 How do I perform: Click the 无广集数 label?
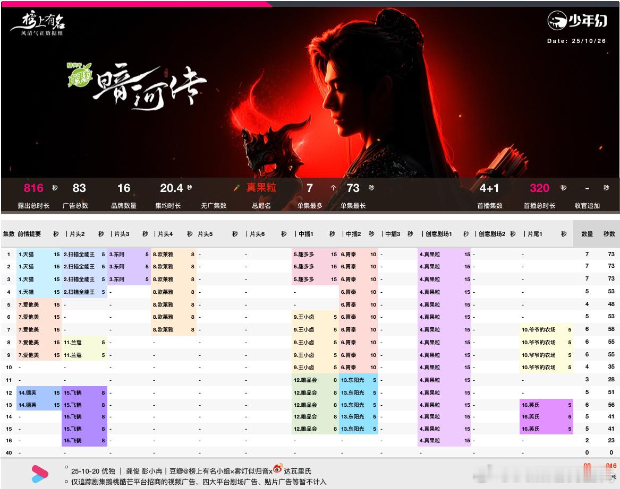(214, 206)
